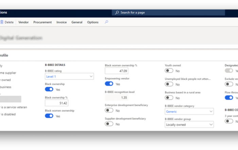Enable the Youth owned toggle
The height and width of the screenshot is (150, 238).
tap(169, 71)
